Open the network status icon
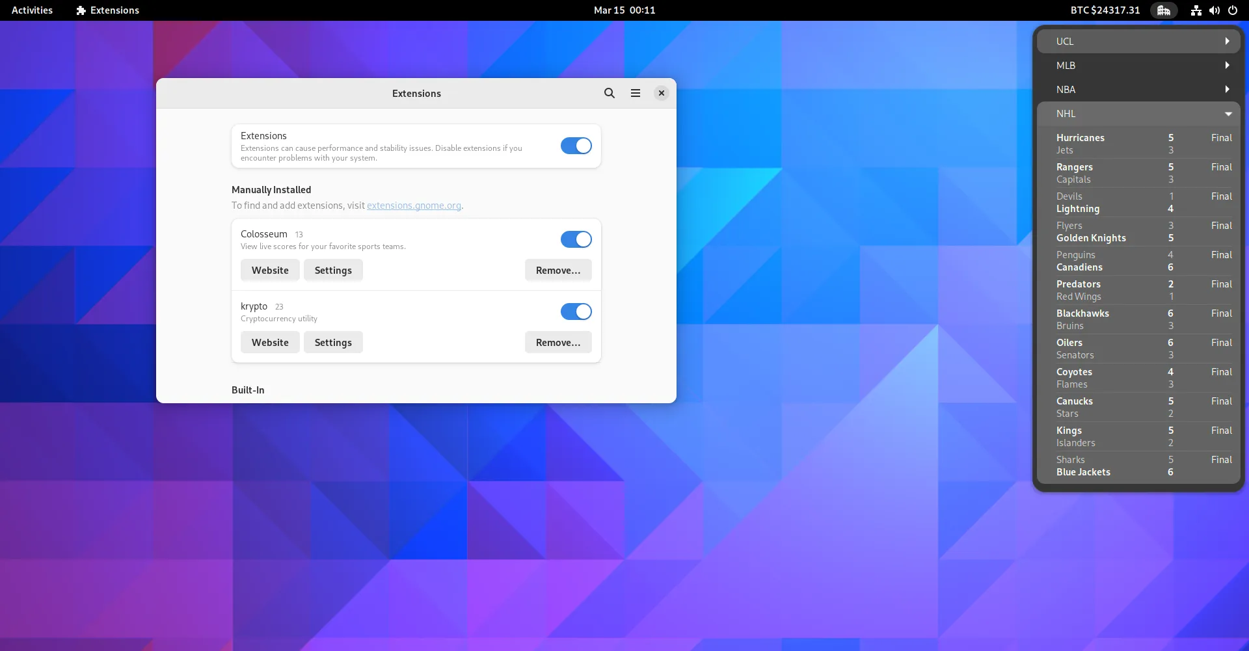1249x651 pixels. point(1196,10)
